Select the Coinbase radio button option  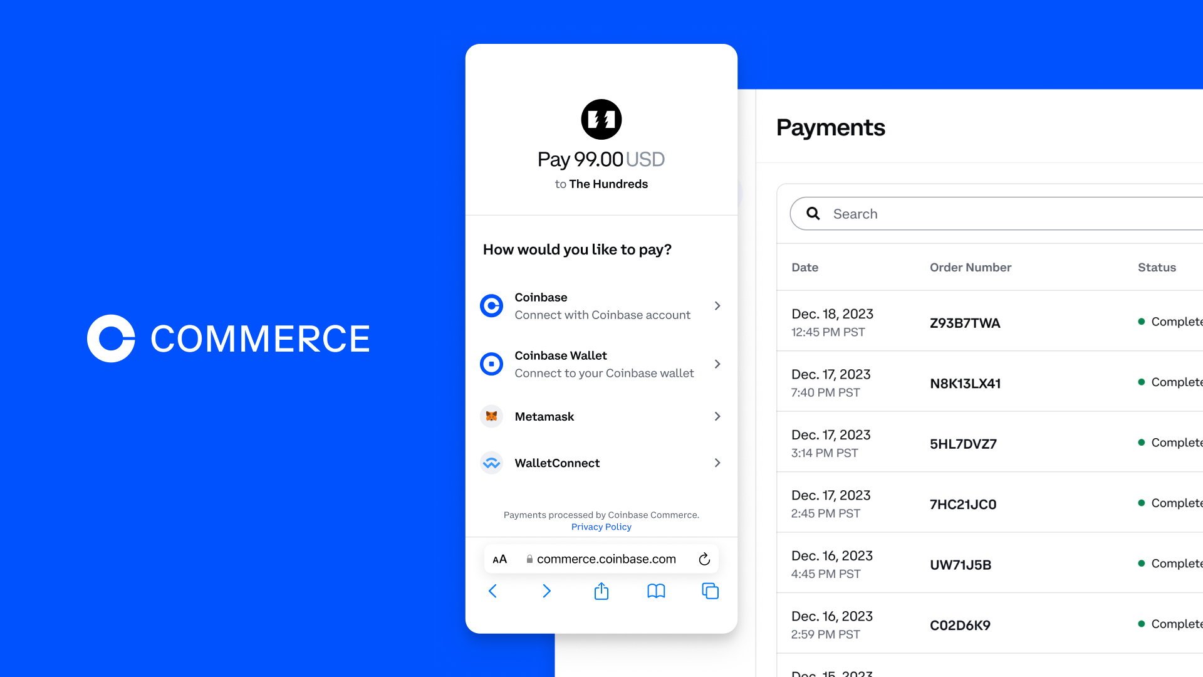(x=492, y=306)
